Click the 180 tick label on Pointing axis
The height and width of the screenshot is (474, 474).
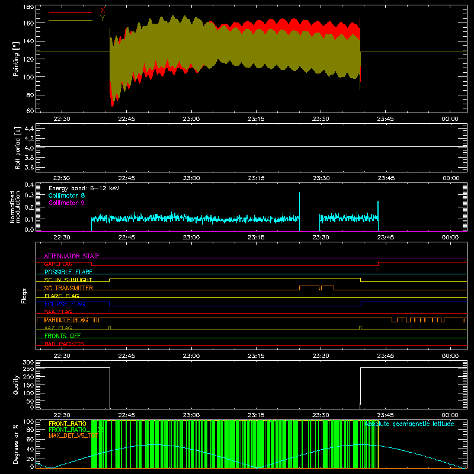pyautogui.click(x=28, y=7)
